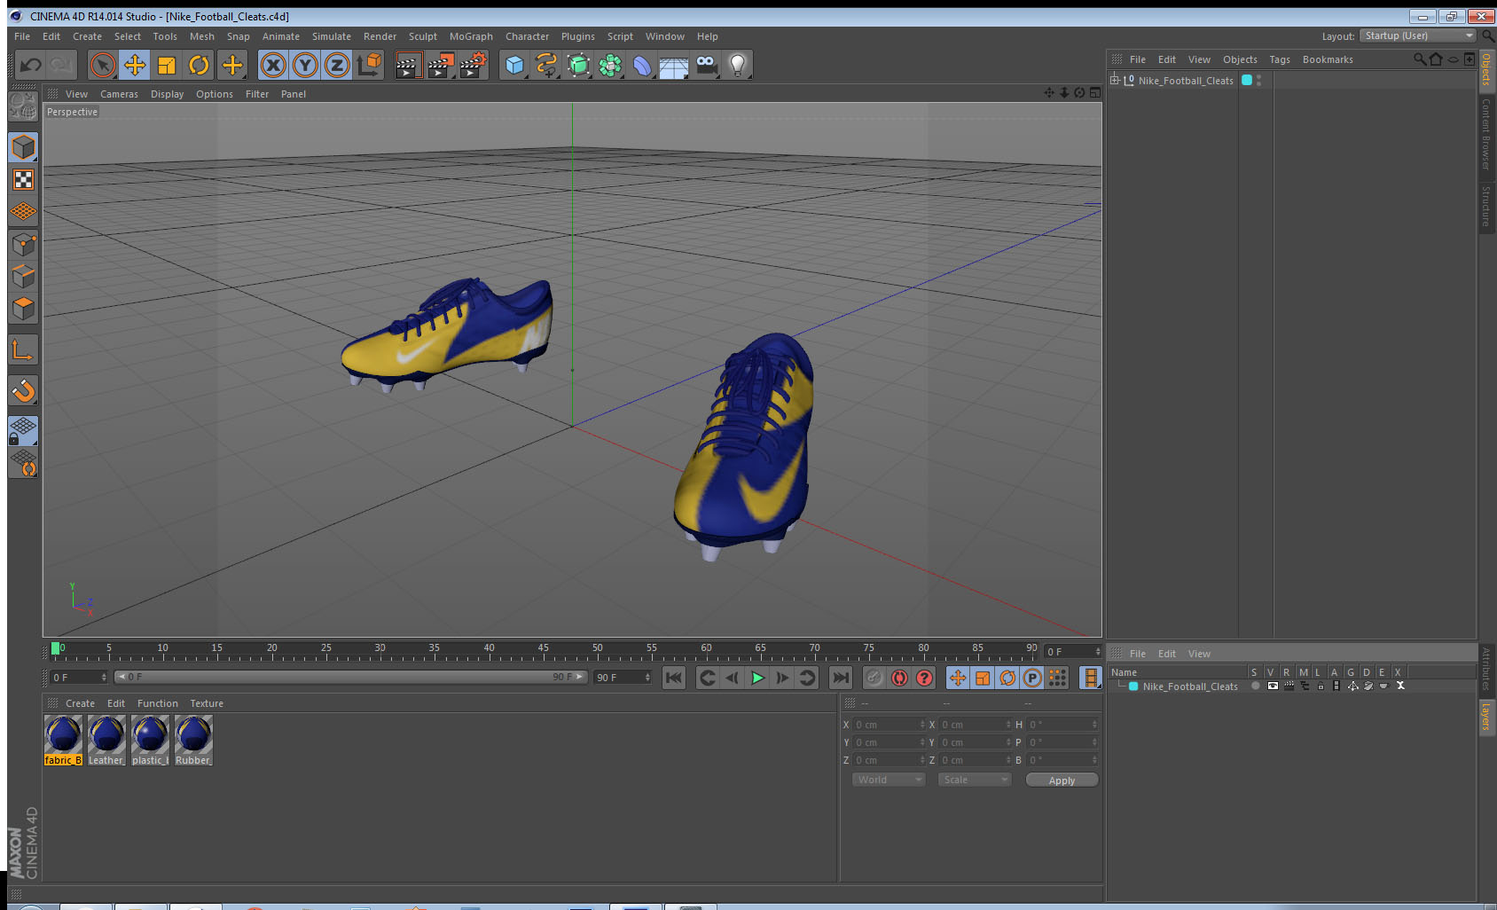This screenshot has width=1497, height=910.
Task: Go to the start of animation
Action: pos(674,678)
